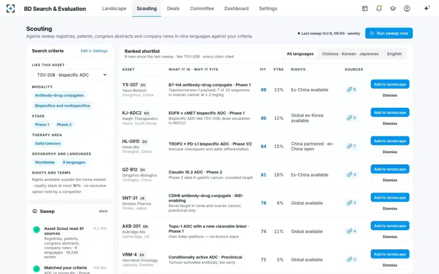Open the user profile icon
Image resolution: width=439 pixels, height=274 pixels.
pos(407,8)
